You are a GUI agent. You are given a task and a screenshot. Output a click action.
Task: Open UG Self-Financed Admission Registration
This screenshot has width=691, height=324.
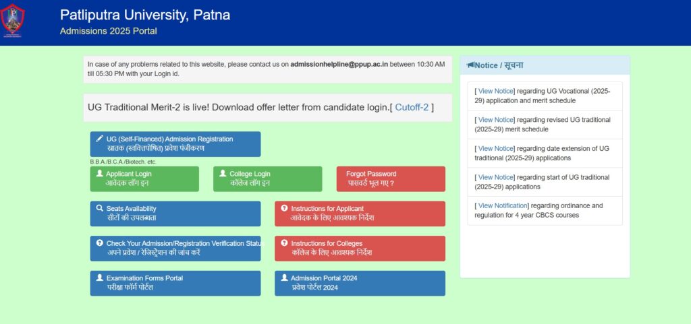click(175, 143)
